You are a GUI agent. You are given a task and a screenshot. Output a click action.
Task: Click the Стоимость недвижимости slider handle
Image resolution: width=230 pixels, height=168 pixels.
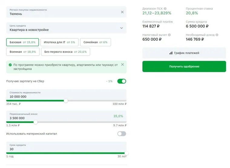66,101
